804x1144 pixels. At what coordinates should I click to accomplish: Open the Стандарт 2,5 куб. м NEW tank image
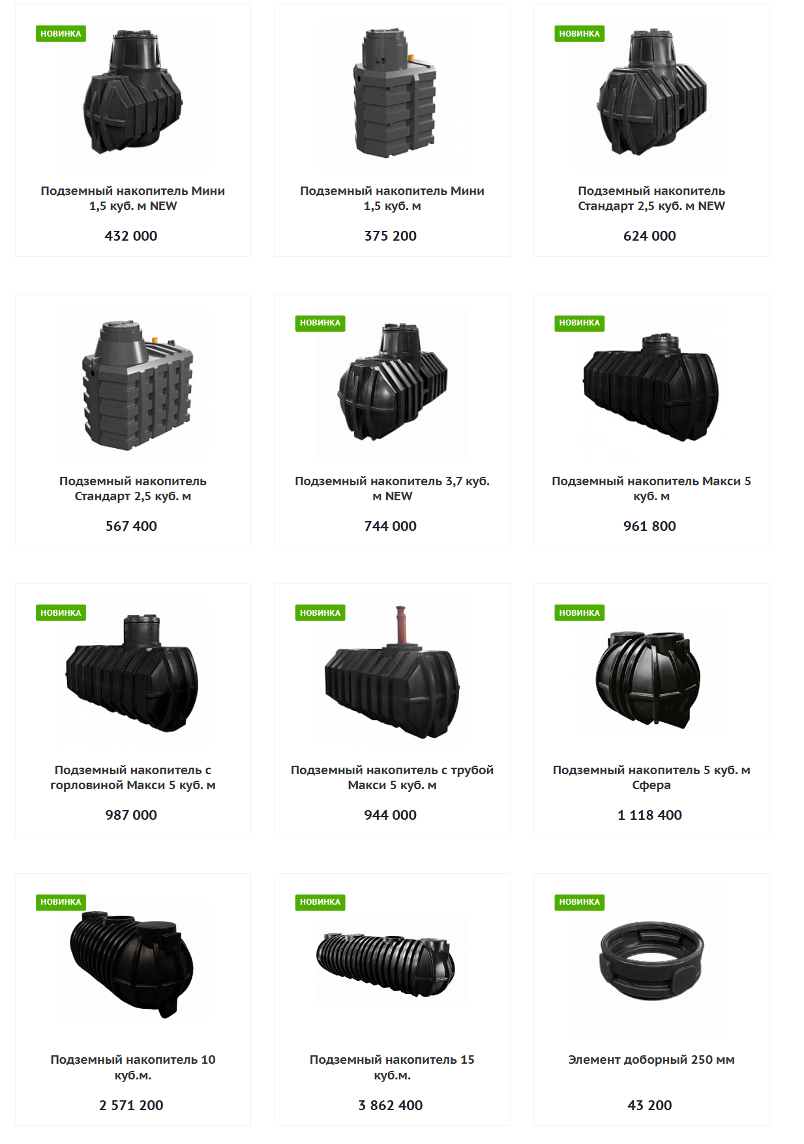tap(651, 93)
